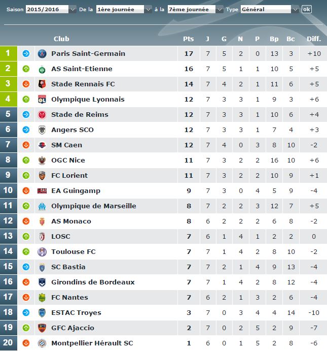Open the Stade Rennais FC club link
327x351 pixels.
coord(83,84)
